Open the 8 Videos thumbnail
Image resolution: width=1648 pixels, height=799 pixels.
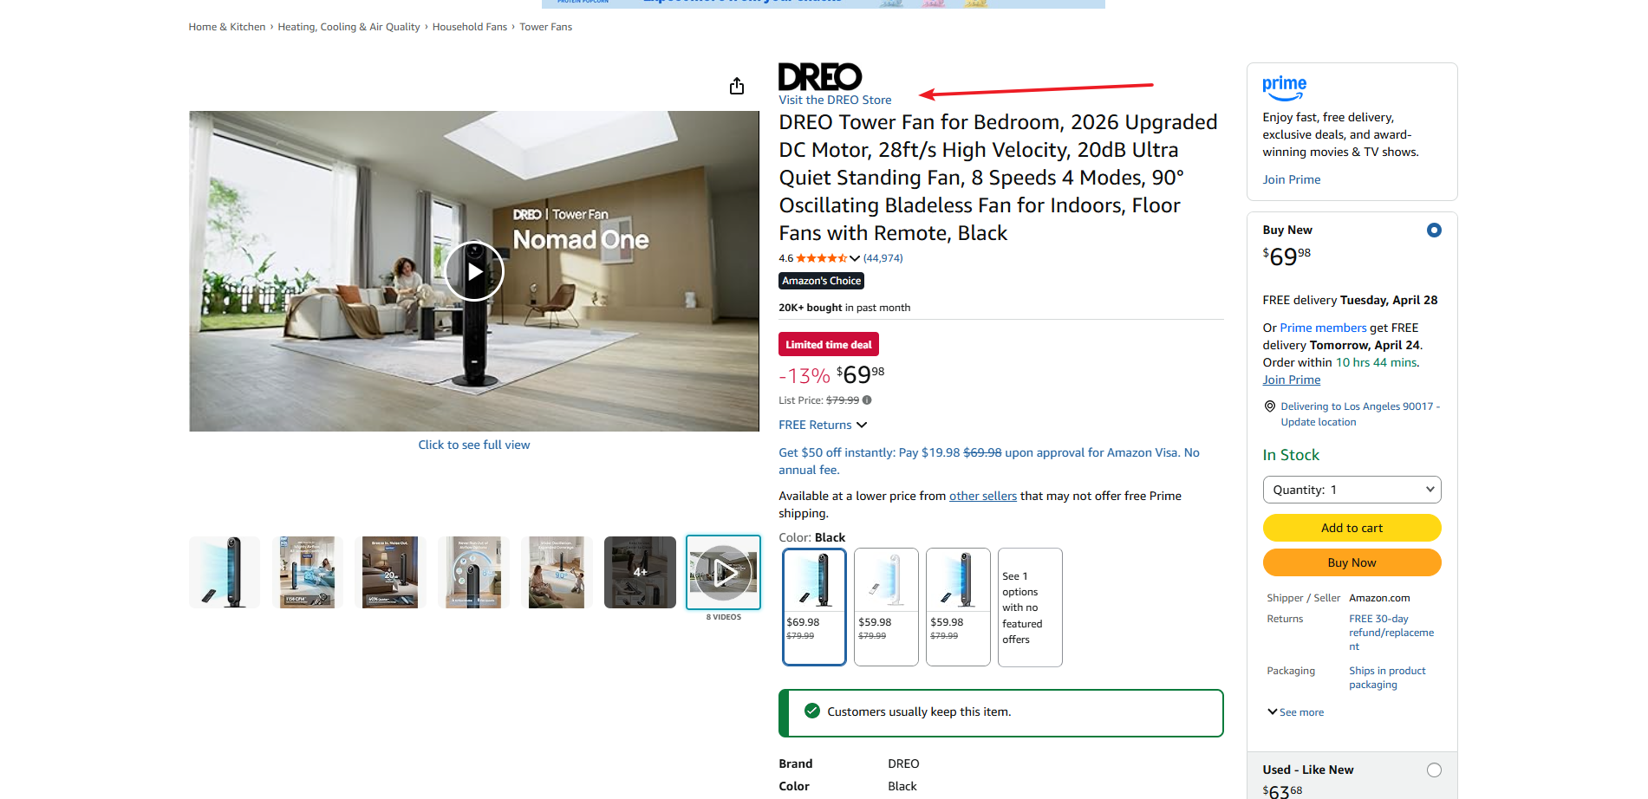[x=724, y=572]
